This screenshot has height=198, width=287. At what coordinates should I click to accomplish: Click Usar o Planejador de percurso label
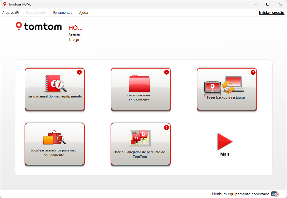[x=139, y=154]
